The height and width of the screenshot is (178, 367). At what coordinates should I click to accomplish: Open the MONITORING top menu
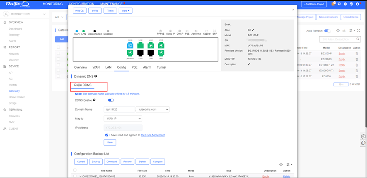53,4
